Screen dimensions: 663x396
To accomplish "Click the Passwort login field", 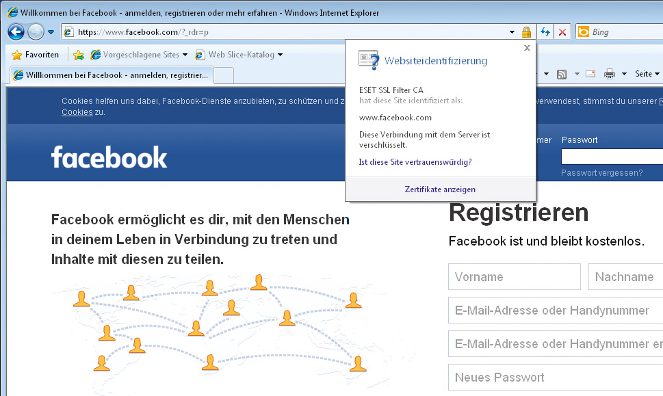I will tap(612, 157).
